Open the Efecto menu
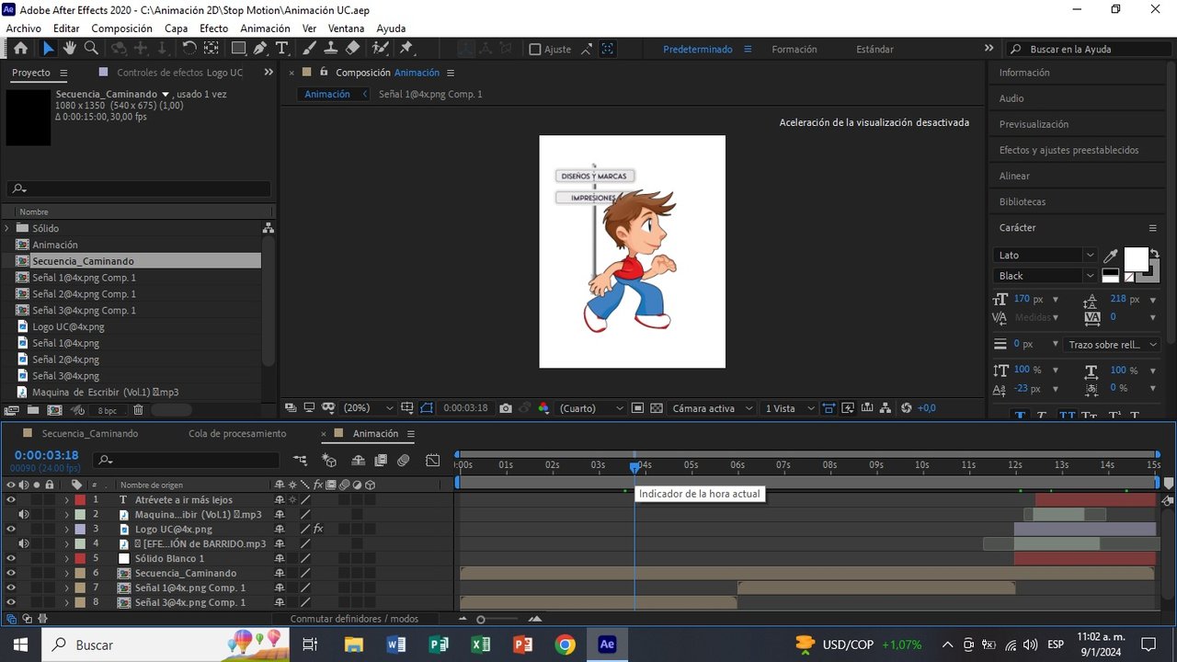Viewport: 1177px width, 662px height. pyautogui.click(x=213, y=29)
